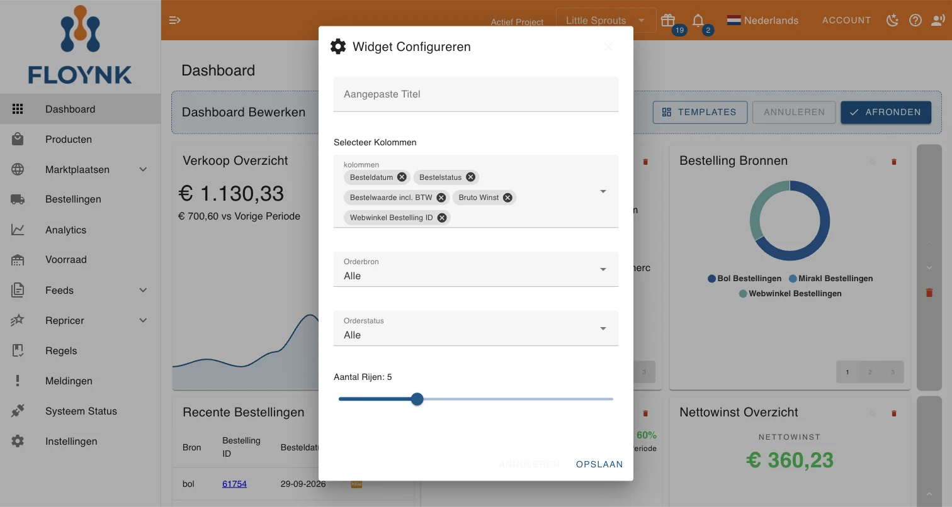Click AFRONDEN to finish editing the dashboard
Image resolution: width=952 pixels, height=507 pixels.
click(x=886, y=112)
